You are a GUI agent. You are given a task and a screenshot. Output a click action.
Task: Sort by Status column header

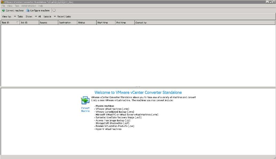(x=87, y=22)
